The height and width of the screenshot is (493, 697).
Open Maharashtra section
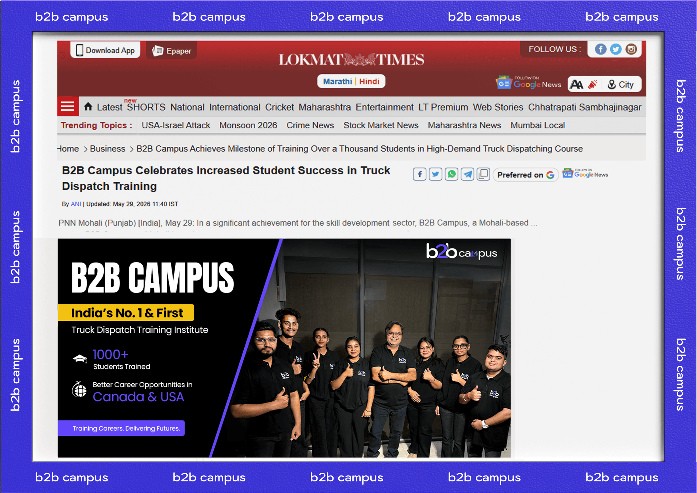pyautogui.click(x=325, y=107)
